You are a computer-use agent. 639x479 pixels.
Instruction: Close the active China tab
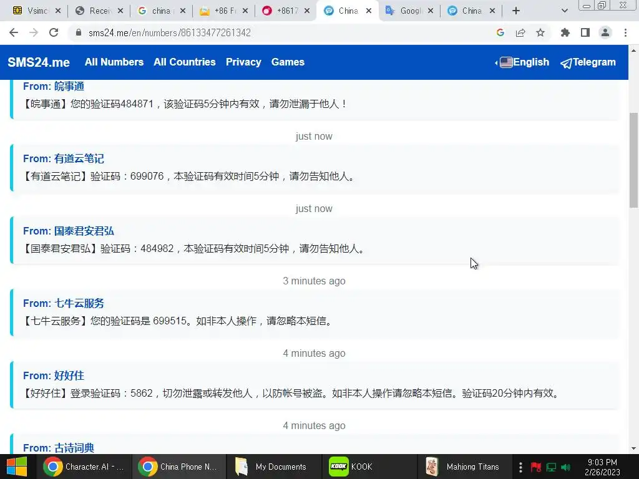click(368, 11)
